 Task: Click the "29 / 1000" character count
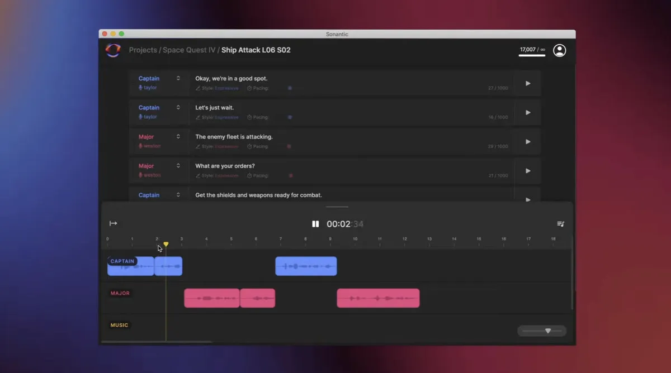click(x=498, y=146)
